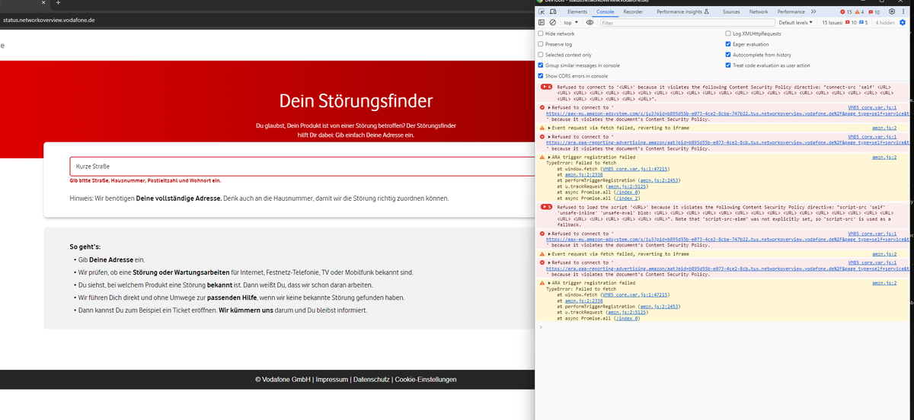The width and height of the screenshot is (914, 420).
Task: Click the Kurze Straße address field
Action: point(305,166)
